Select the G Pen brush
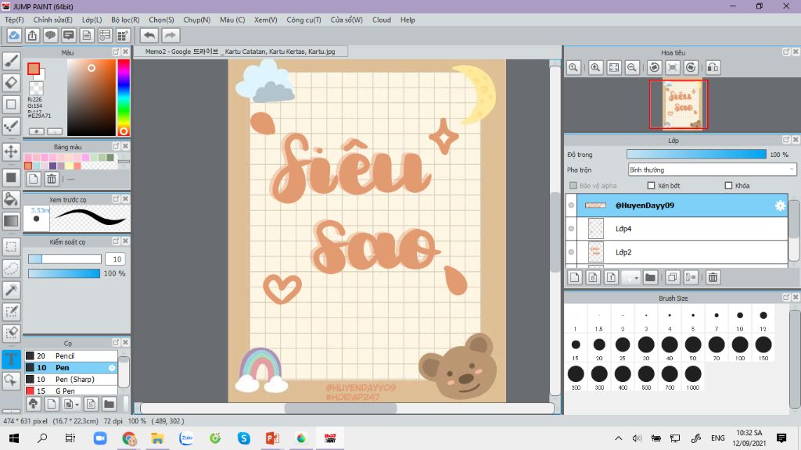The height and width of the screenshot is (450, 801). coord(71,391)
